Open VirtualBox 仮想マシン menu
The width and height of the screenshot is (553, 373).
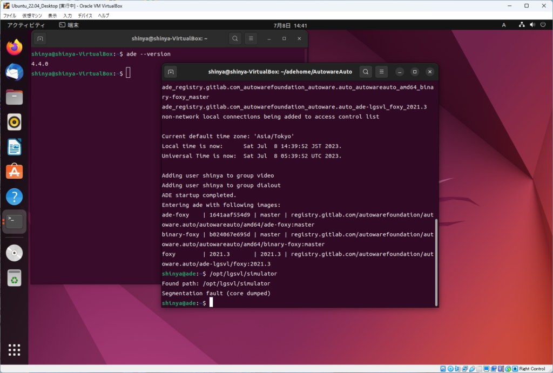click(32, 16)
